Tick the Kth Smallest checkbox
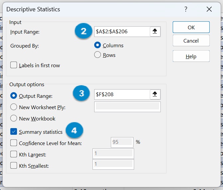Viewport: 223px width, 190px height. tap(14, 165)
